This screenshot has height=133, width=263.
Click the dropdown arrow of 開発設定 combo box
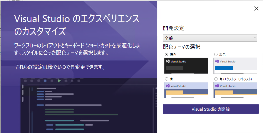[255, 38]
